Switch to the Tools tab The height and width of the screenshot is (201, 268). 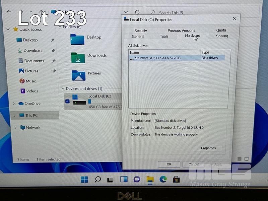coord(164,36)
